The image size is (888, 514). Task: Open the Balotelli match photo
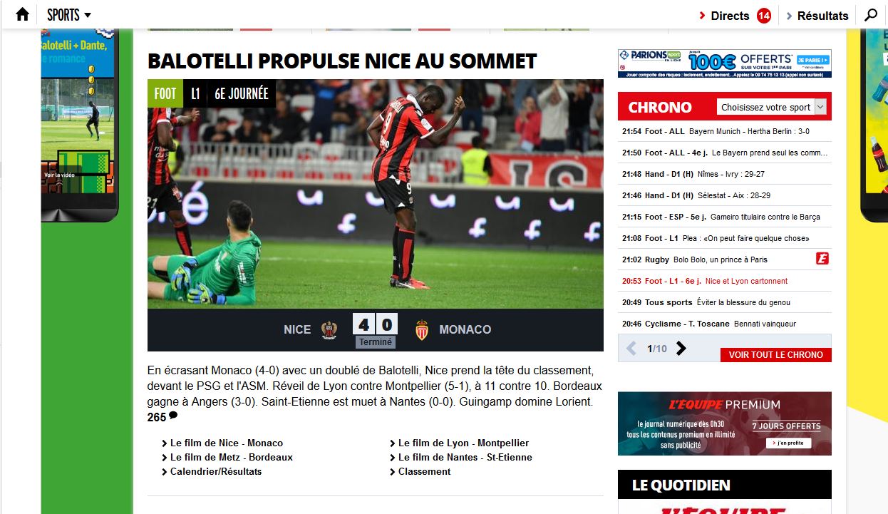click(376, 194)
